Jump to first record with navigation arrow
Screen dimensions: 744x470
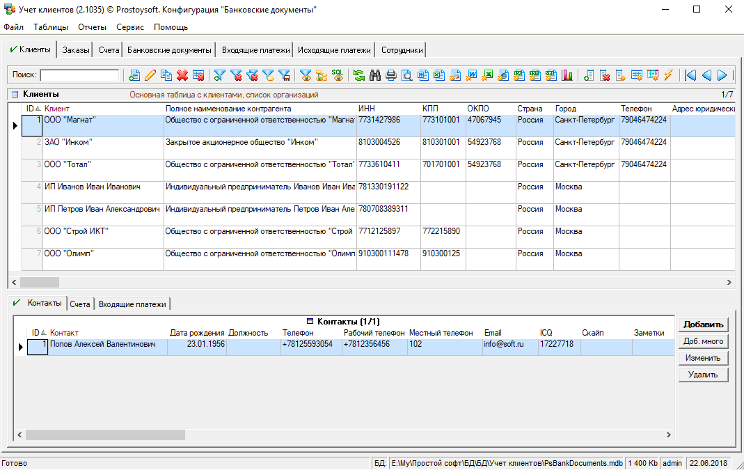tap(690, 75)
